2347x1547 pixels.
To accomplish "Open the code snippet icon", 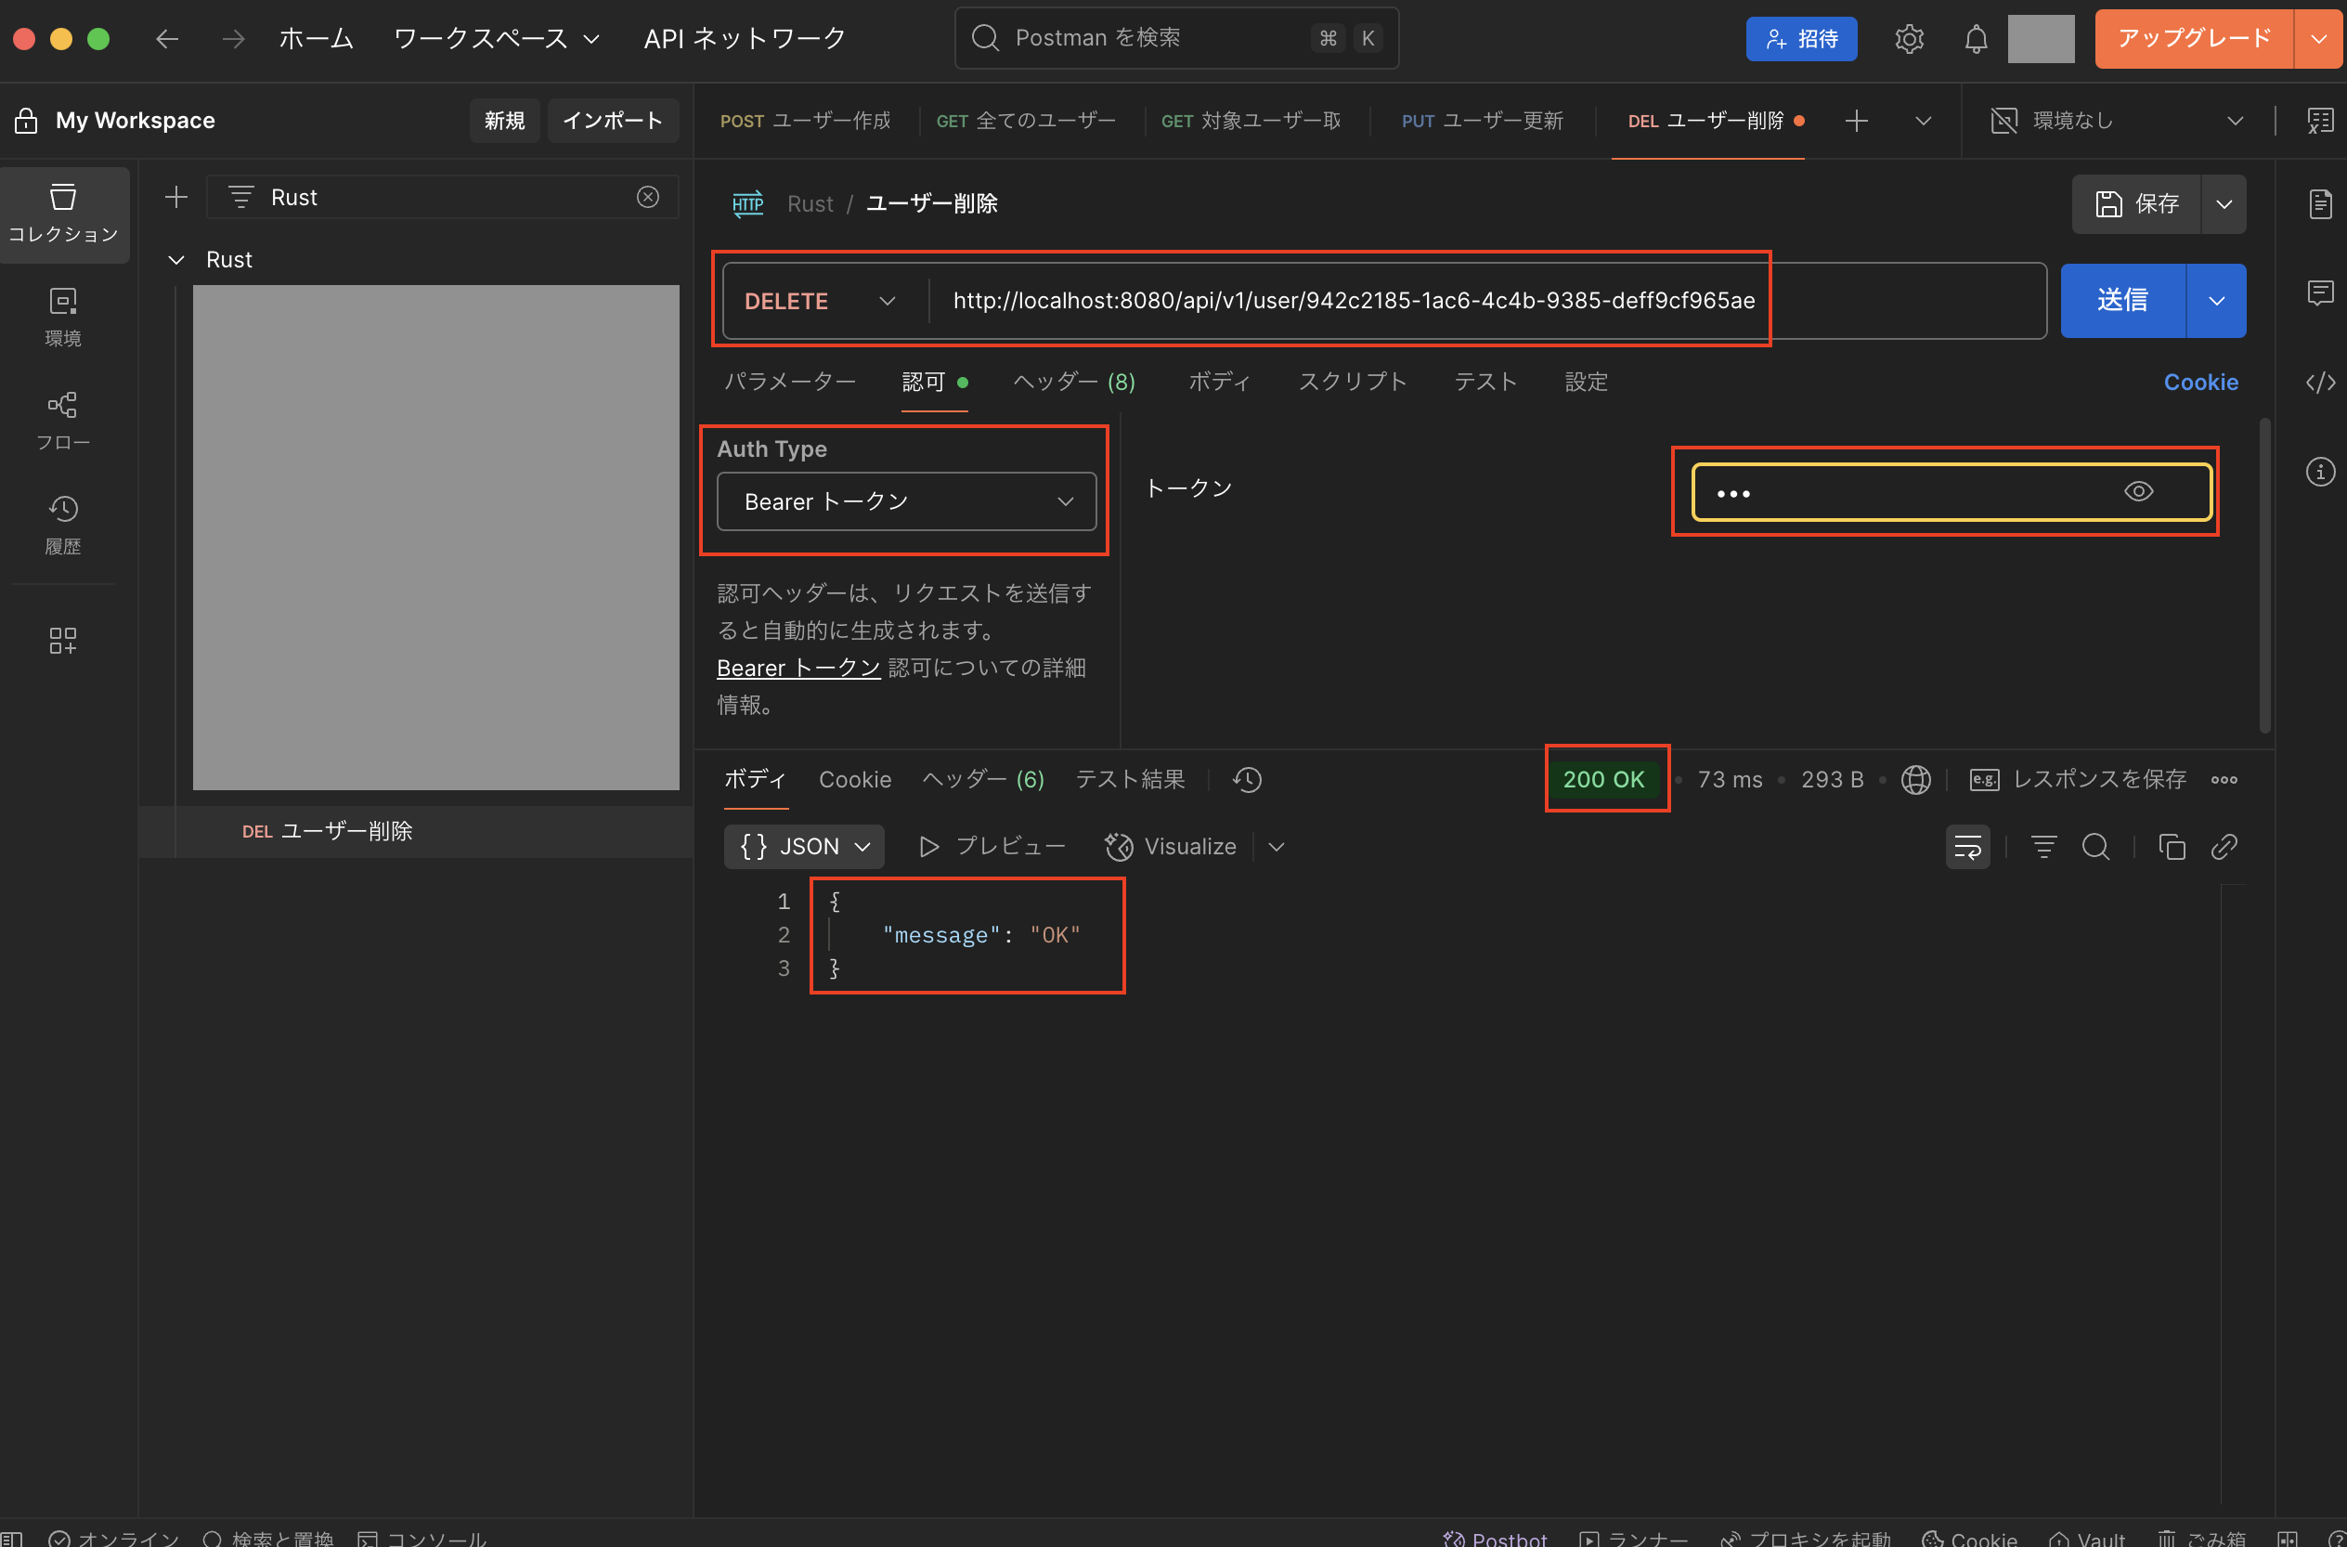I will tap(2320, 382).
